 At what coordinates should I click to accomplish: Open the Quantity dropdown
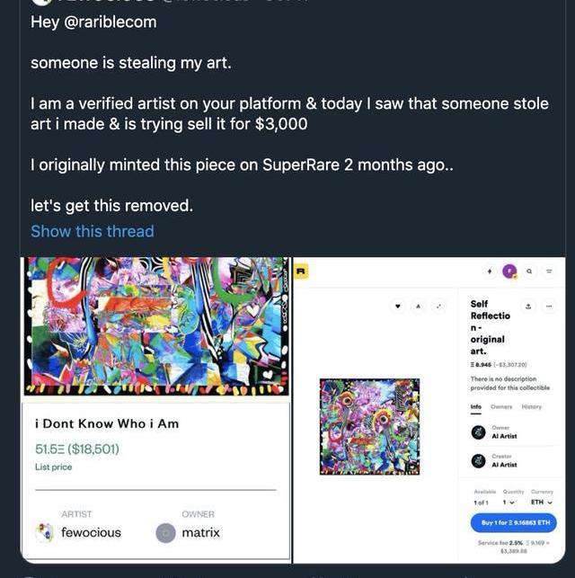514,502
